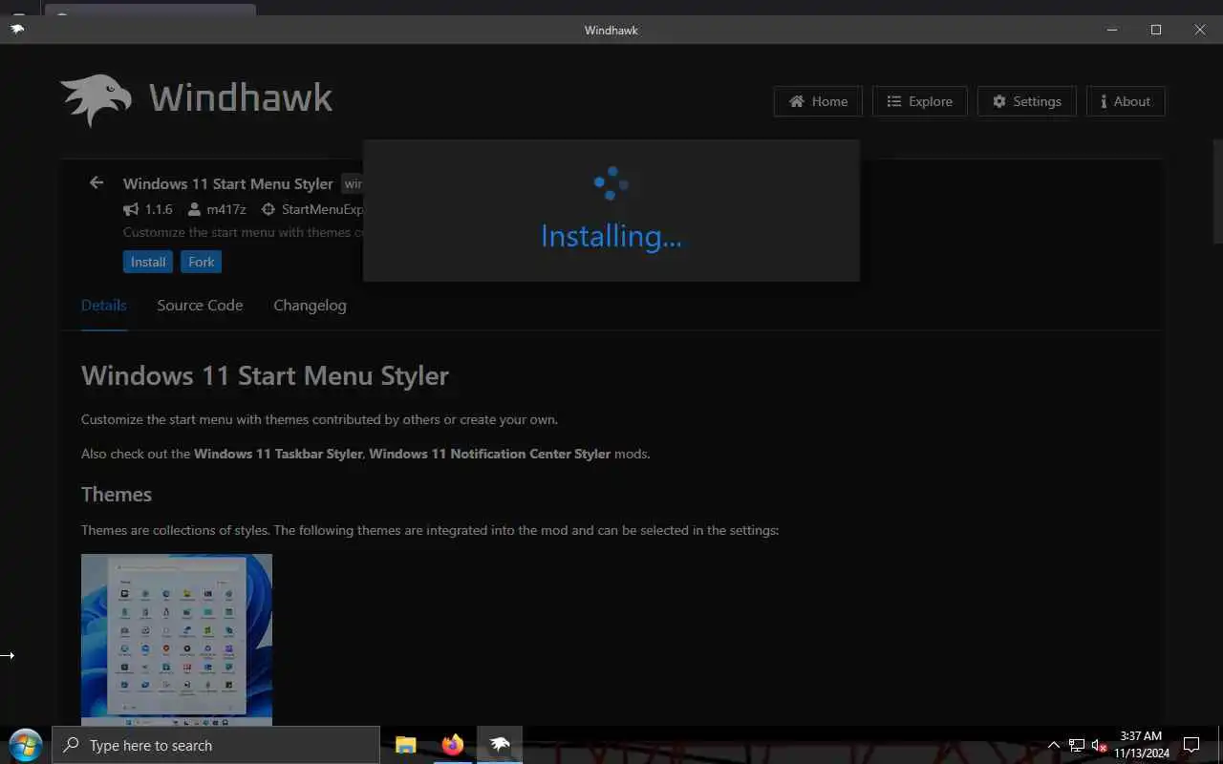Click the taskbar clock showing 3:37 AM
The width and height of the screenshot is (1223, 764).
click(1141, 745)
